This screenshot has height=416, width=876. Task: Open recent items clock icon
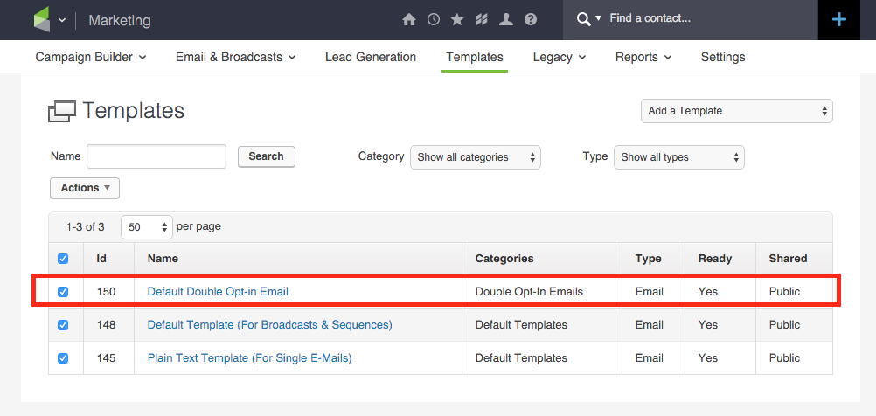433,19
